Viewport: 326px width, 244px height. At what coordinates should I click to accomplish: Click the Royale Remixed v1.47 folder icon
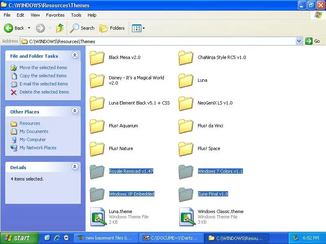(97, 172)
